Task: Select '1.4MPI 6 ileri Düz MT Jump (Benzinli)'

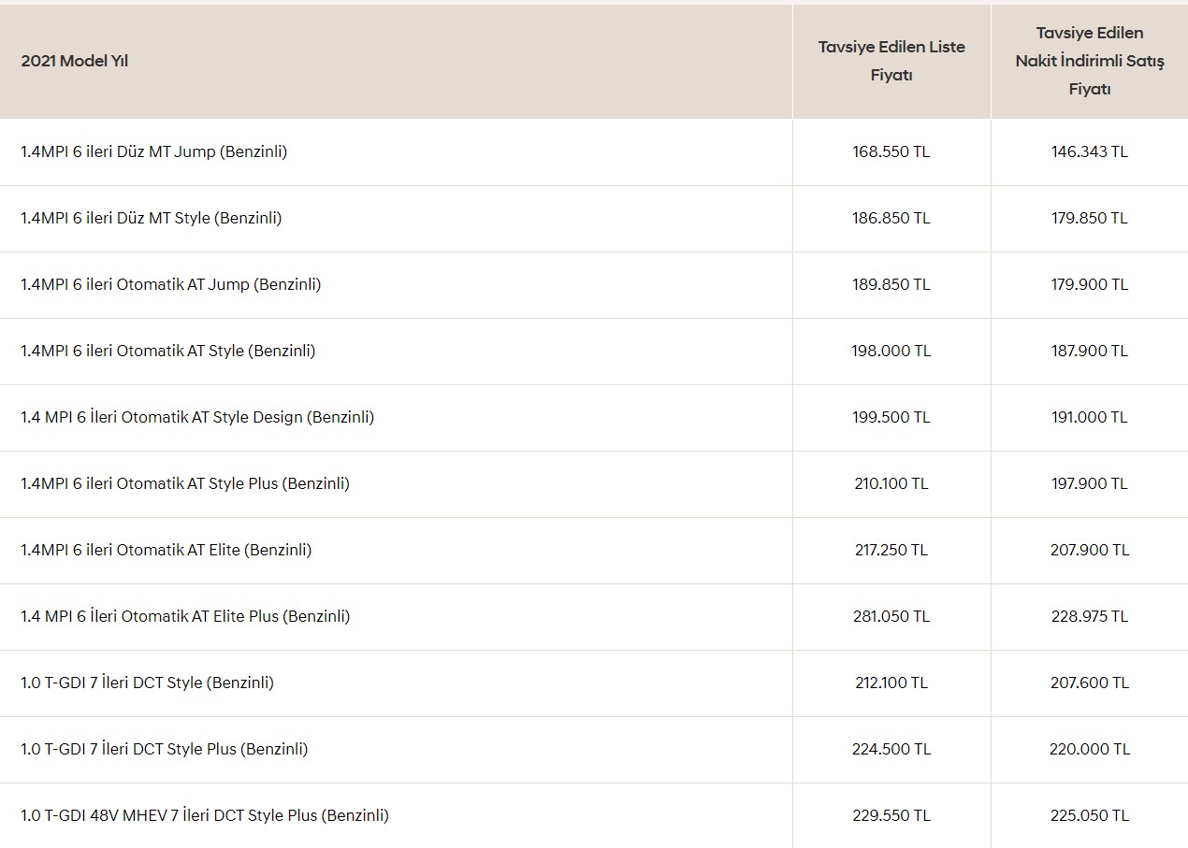Action: coord(154,151)
